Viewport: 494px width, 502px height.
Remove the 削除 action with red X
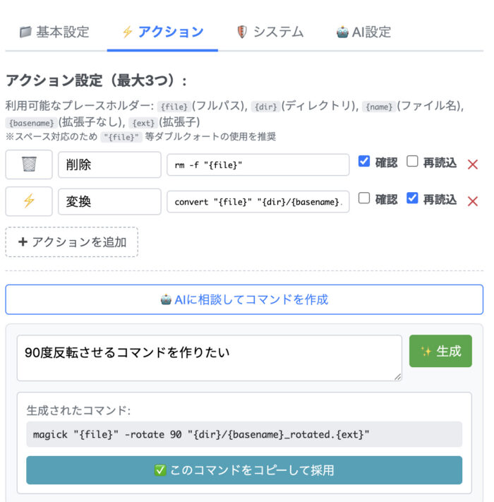[473, 165]
